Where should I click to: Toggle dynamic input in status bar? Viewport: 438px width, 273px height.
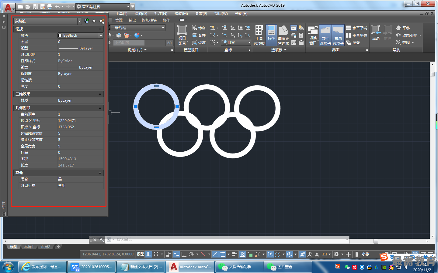[x=176, y=254]
